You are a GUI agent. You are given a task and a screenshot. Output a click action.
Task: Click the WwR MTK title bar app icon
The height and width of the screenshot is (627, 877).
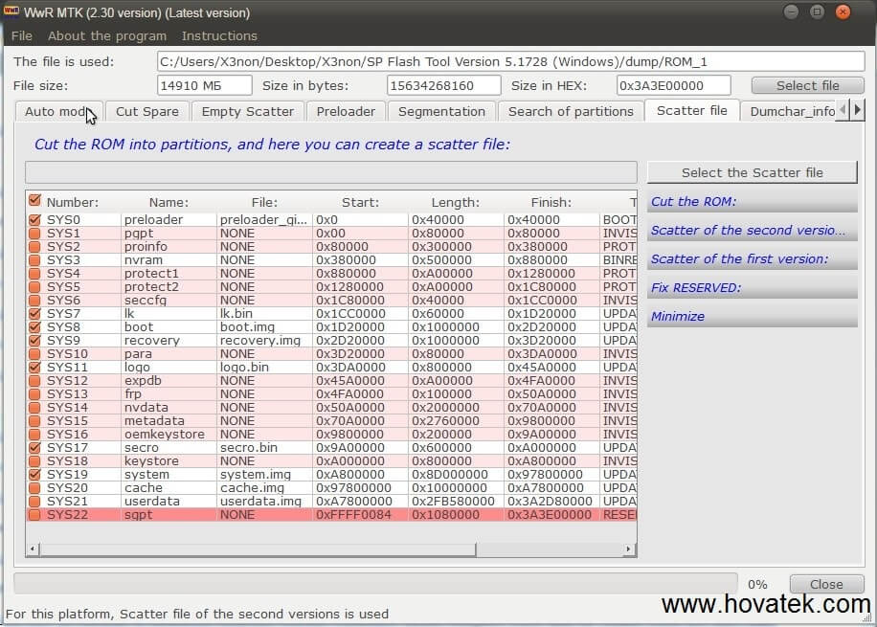tap(11, 11)
